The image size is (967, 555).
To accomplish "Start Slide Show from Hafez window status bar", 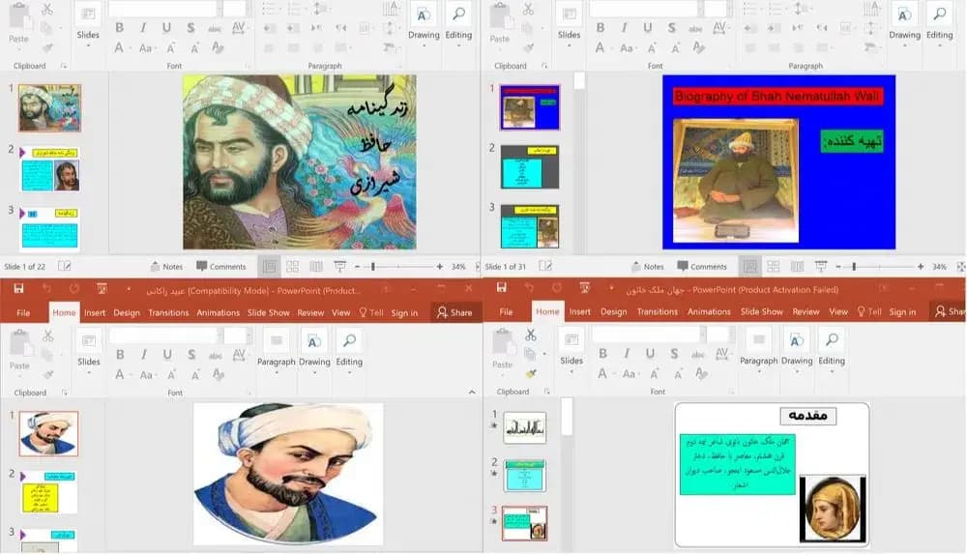I will coord(339,267).
